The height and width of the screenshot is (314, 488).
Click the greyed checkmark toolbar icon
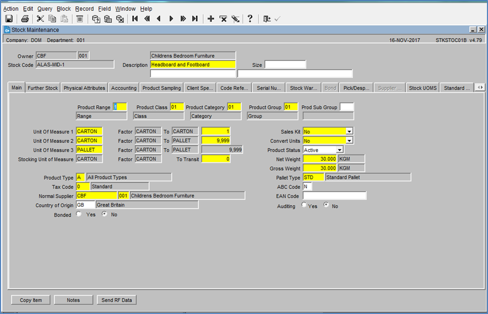(x=277, y=19)
